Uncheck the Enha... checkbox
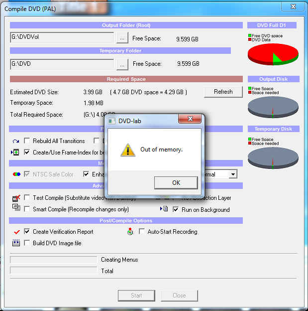This screenshot has width=308, height=311. click(86, 174)
